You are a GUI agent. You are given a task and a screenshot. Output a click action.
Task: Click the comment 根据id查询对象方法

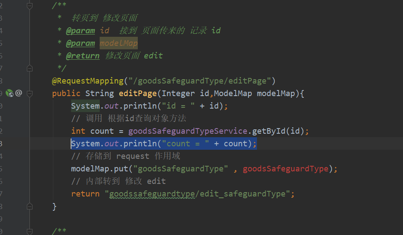coord(129,118)
